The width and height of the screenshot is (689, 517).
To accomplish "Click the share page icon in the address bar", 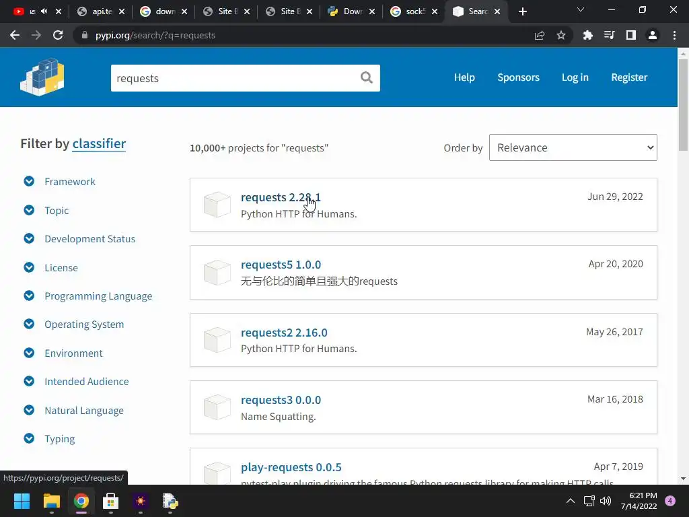I will 540,35.
